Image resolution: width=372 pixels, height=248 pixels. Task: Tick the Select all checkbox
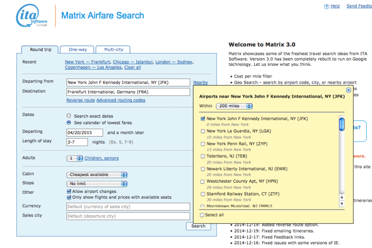(202, 215)
